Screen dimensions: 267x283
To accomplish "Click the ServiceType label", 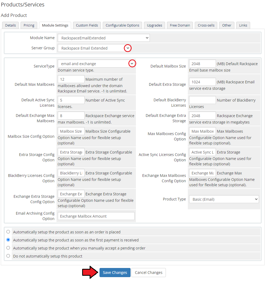I will pyautogui.click(x=44, y=66).
